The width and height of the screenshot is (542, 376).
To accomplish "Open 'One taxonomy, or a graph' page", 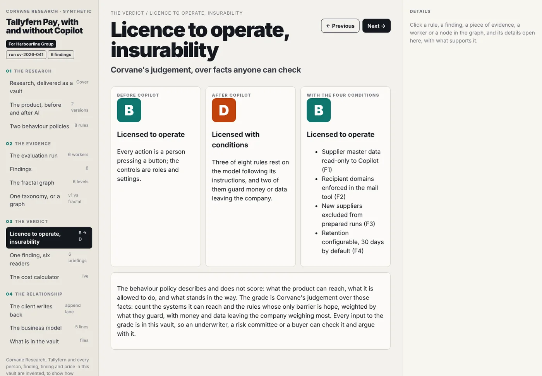I will (49, 200).
